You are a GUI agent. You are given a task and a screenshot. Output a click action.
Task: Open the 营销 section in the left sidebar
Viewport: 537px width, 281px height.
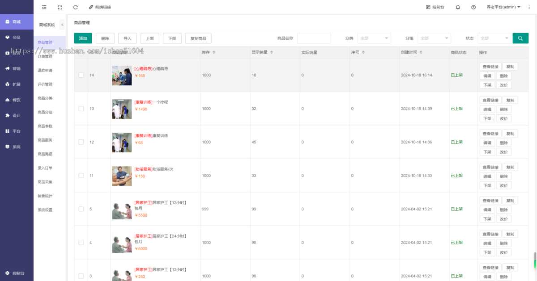point(17,69)
